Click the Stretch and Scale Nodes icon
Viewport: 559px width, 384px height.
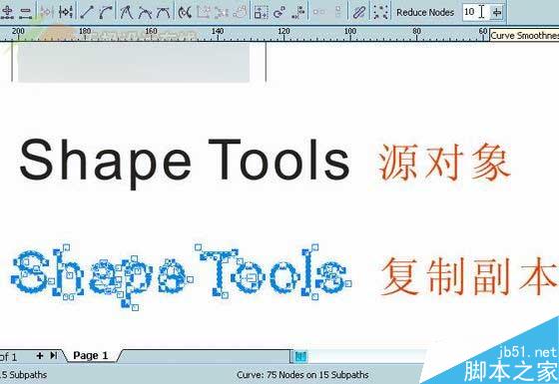point(261,12)
